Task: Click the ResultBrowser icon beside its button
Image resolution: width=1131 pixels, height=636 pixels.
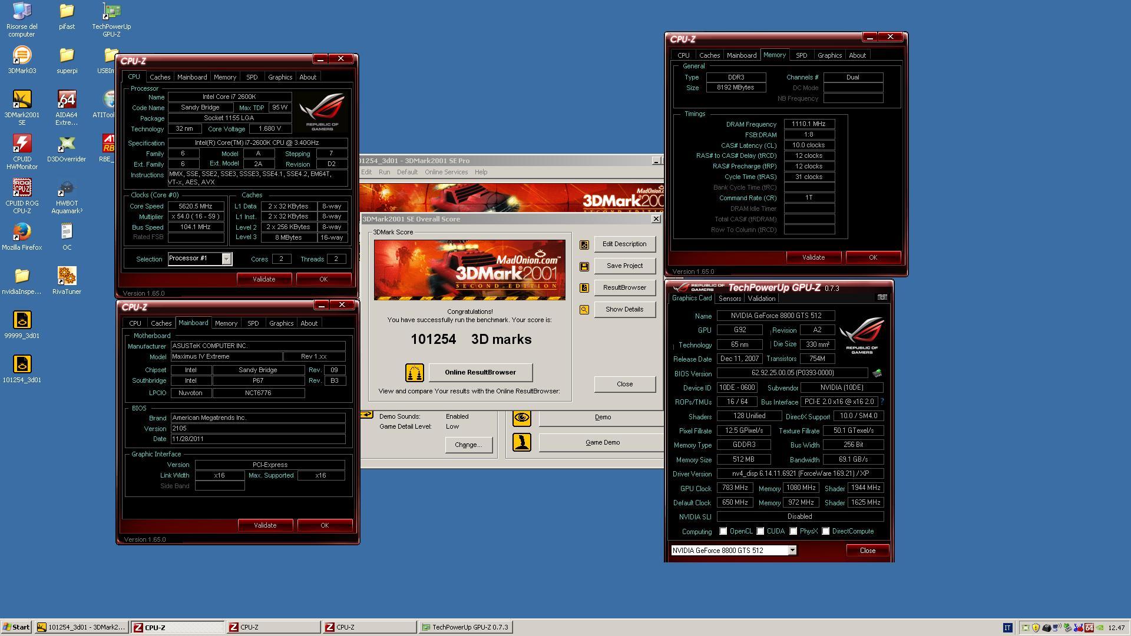Action: (x=584, y=288)
